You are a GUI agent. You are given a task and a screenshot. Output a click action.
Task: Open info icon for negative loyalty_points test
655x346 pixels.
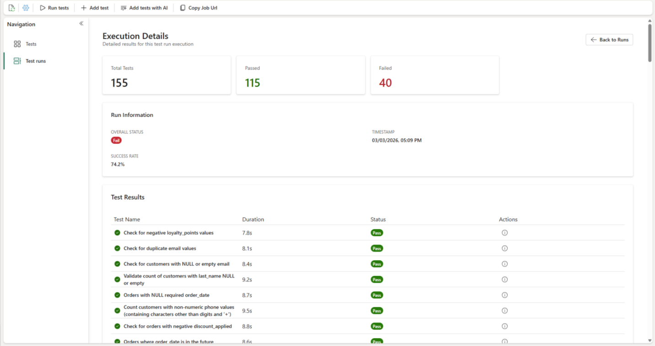504,232
